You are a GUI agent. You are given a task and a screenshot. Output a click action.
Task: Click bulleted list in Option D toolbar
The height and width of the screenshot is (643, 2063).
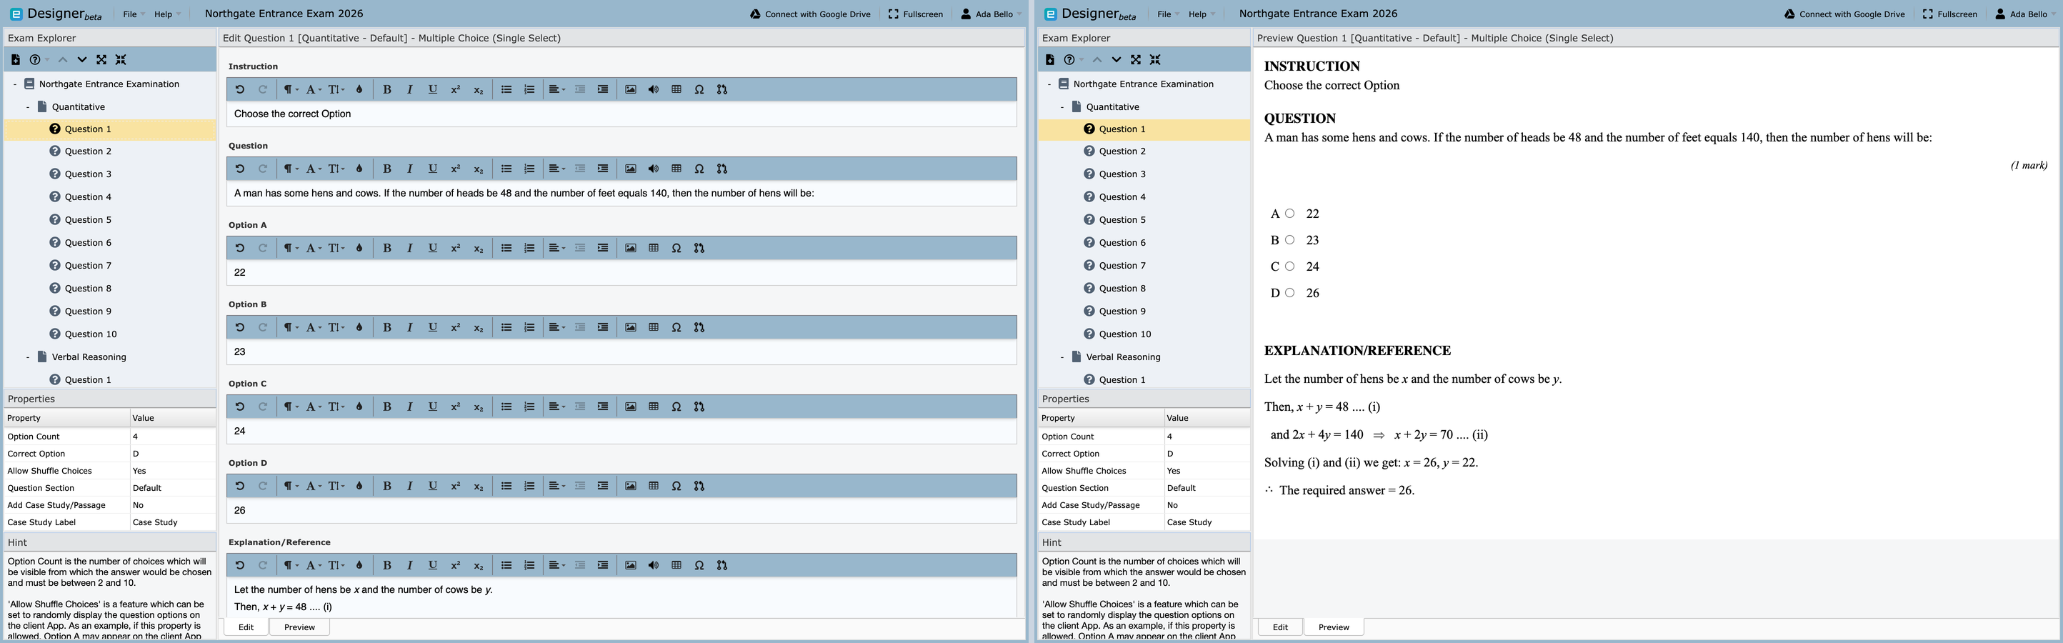pos(506,486)
